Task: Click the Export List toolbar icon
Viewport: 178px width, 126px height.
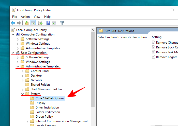Action: point(40,23)
